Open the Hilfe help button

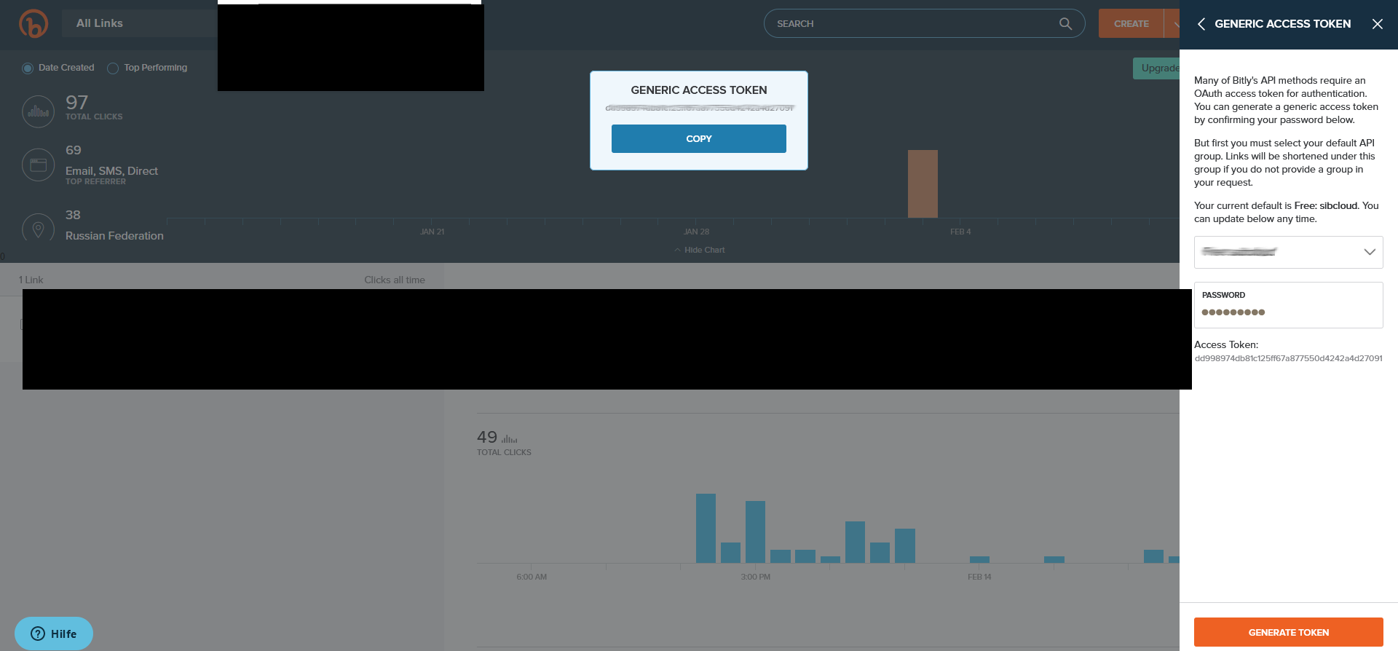click(54, 634)
